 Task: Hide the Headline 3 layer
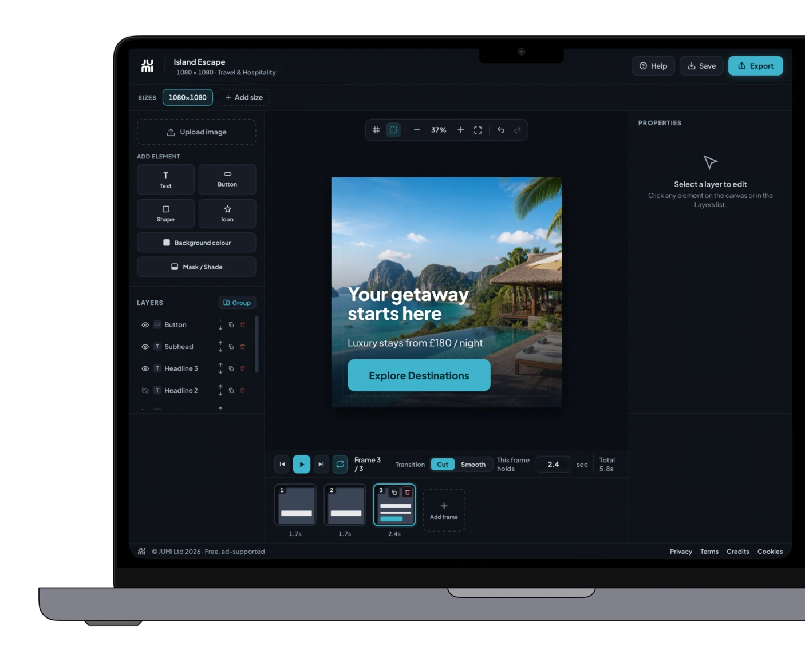pos(145,368)
